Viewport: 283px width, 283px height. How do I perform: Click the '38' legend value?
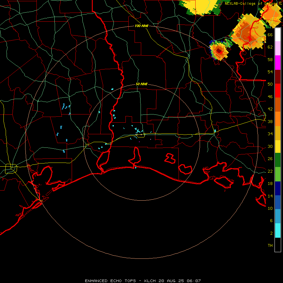tap(270, 121)
